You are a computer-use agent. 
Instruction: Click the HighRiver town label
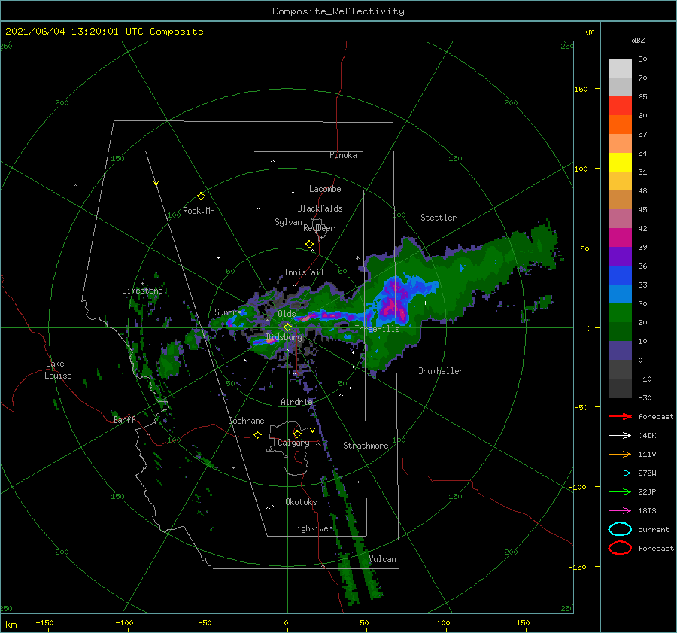tap(312, 528)
